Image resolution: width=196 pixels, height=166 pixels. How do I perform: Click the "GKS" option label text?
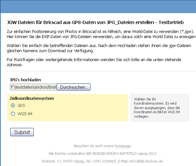[21, 106]
